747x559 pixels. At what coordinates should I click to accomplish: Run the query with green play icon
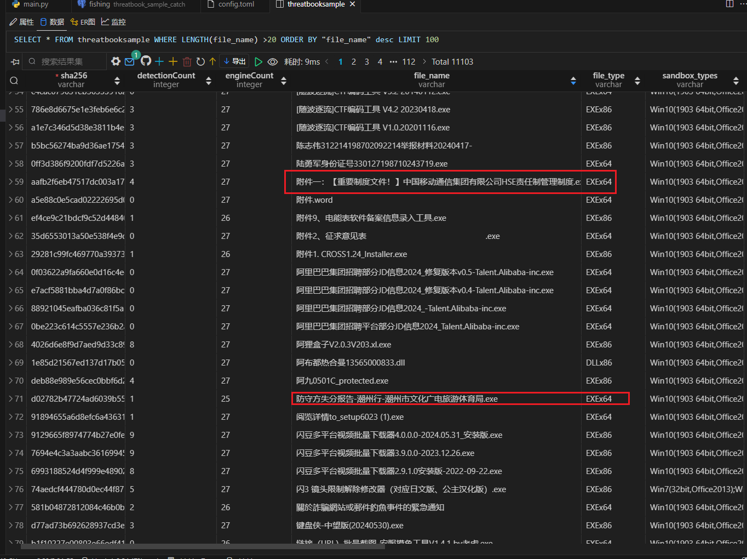tap(258, 61)
